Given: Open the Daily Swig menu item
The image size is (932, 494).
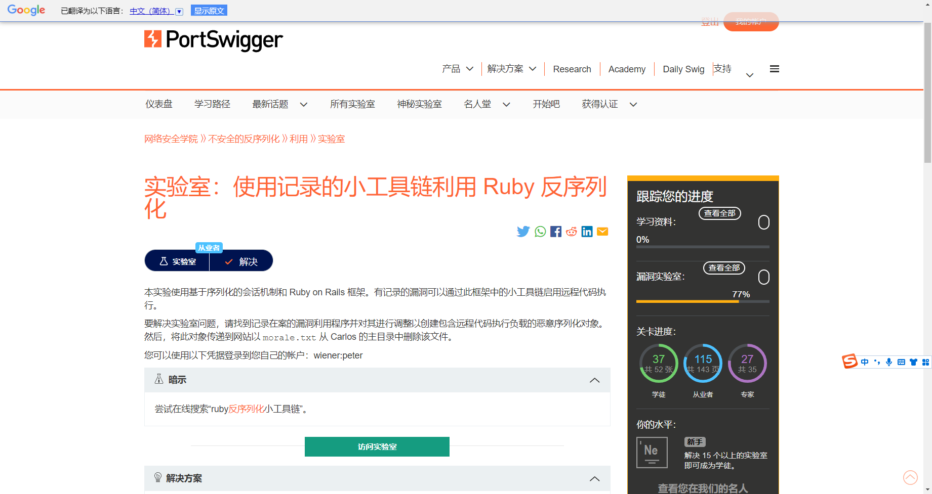Looking at the screenshot, I should click(683, 69).
